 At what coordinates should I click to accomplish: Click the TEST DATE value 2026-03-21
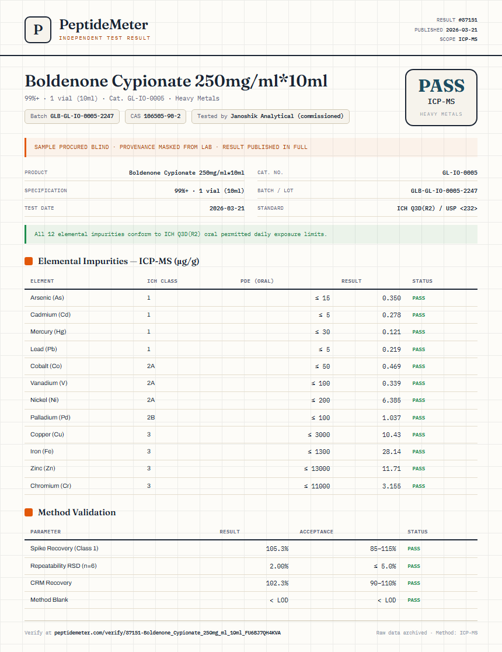[227, 209]
